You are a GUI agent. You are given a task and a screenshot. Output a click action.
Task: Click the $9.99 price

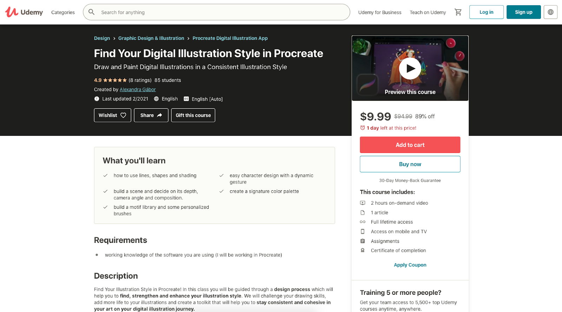click(375, 117)
